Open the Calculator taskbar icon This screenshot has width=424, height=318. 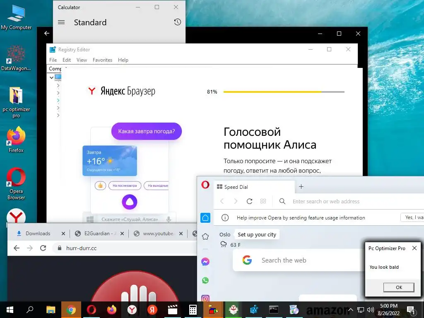tap(193, 310)
